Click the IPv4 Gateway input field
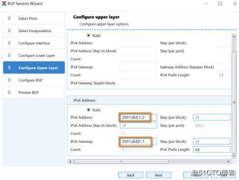Screen dimensions: 239x180 click(138, 67)
